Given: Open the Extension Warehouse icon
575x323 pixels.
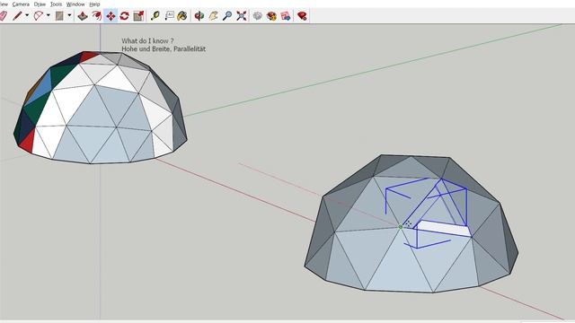Looking at the screenshot, I should 271,16.
